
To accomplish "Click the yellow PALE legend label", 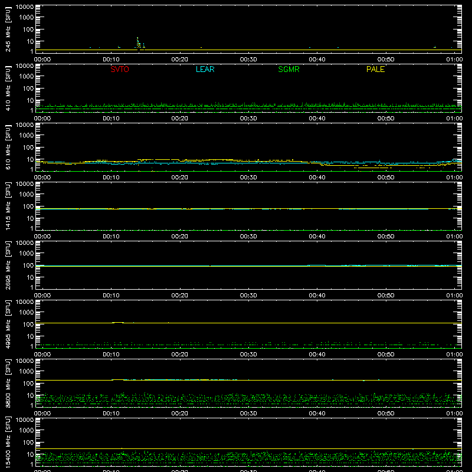I will pyautogui.click(x=375, y=69).
